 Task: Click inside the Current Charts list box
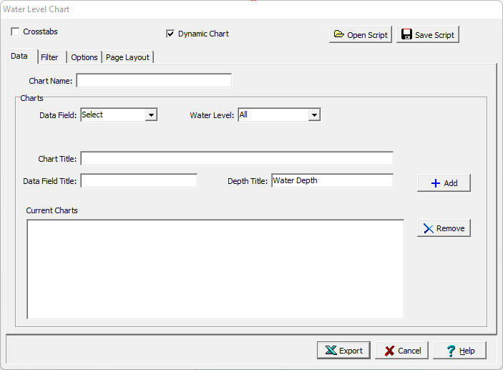point(215,268)
